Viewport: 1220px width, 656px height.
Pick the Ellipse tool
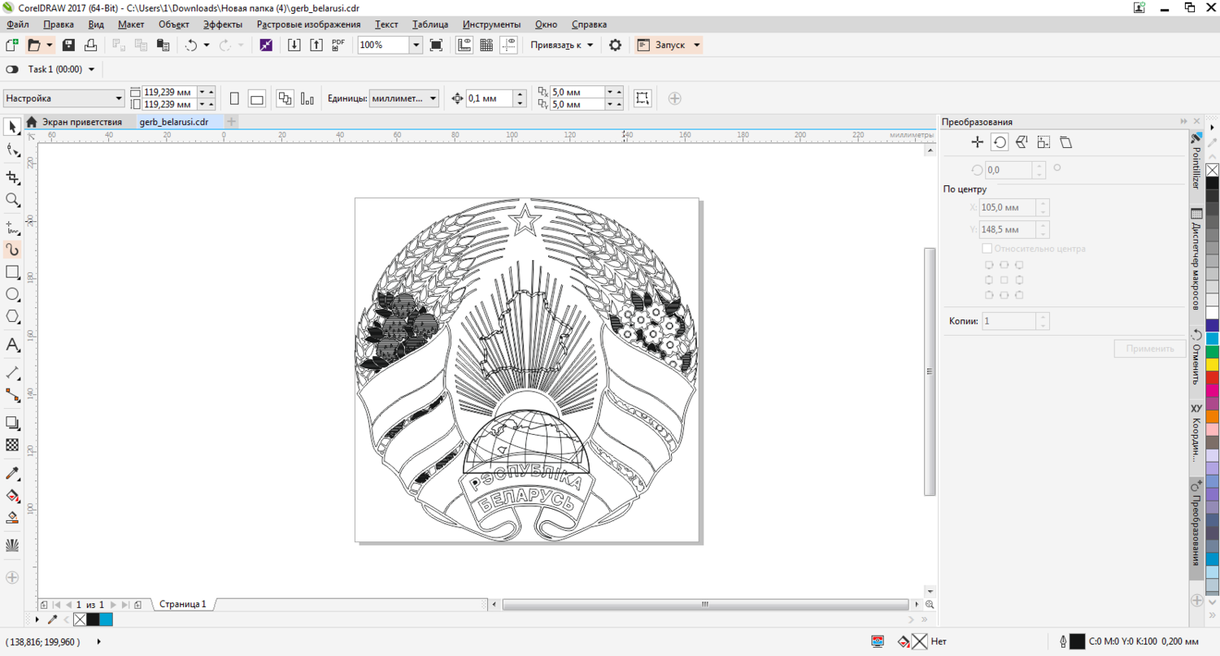(12, 294)
